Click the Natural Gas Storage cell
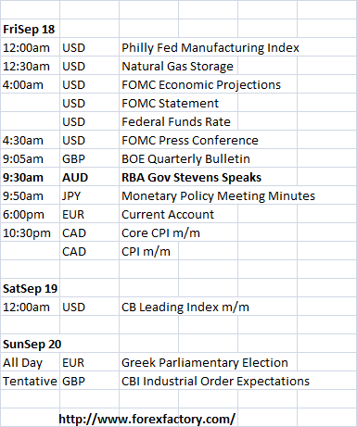Image resolution: width=357 pixels, height=427 pixels. point(177,67)
